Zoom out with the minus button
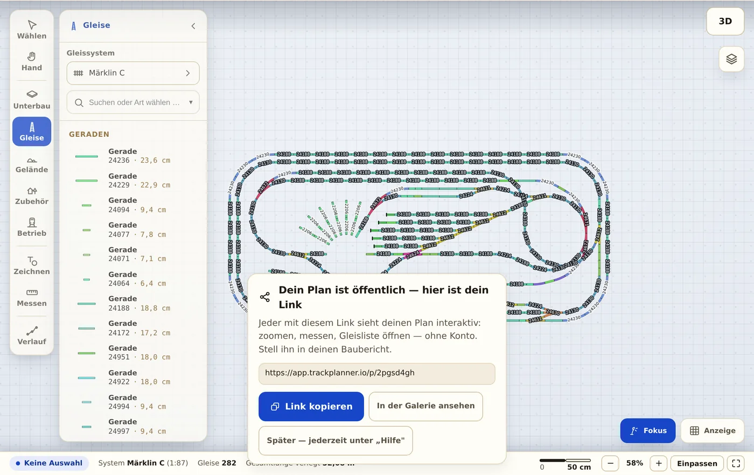The height and width of the screenshot is (475, 754). [610, 463]
